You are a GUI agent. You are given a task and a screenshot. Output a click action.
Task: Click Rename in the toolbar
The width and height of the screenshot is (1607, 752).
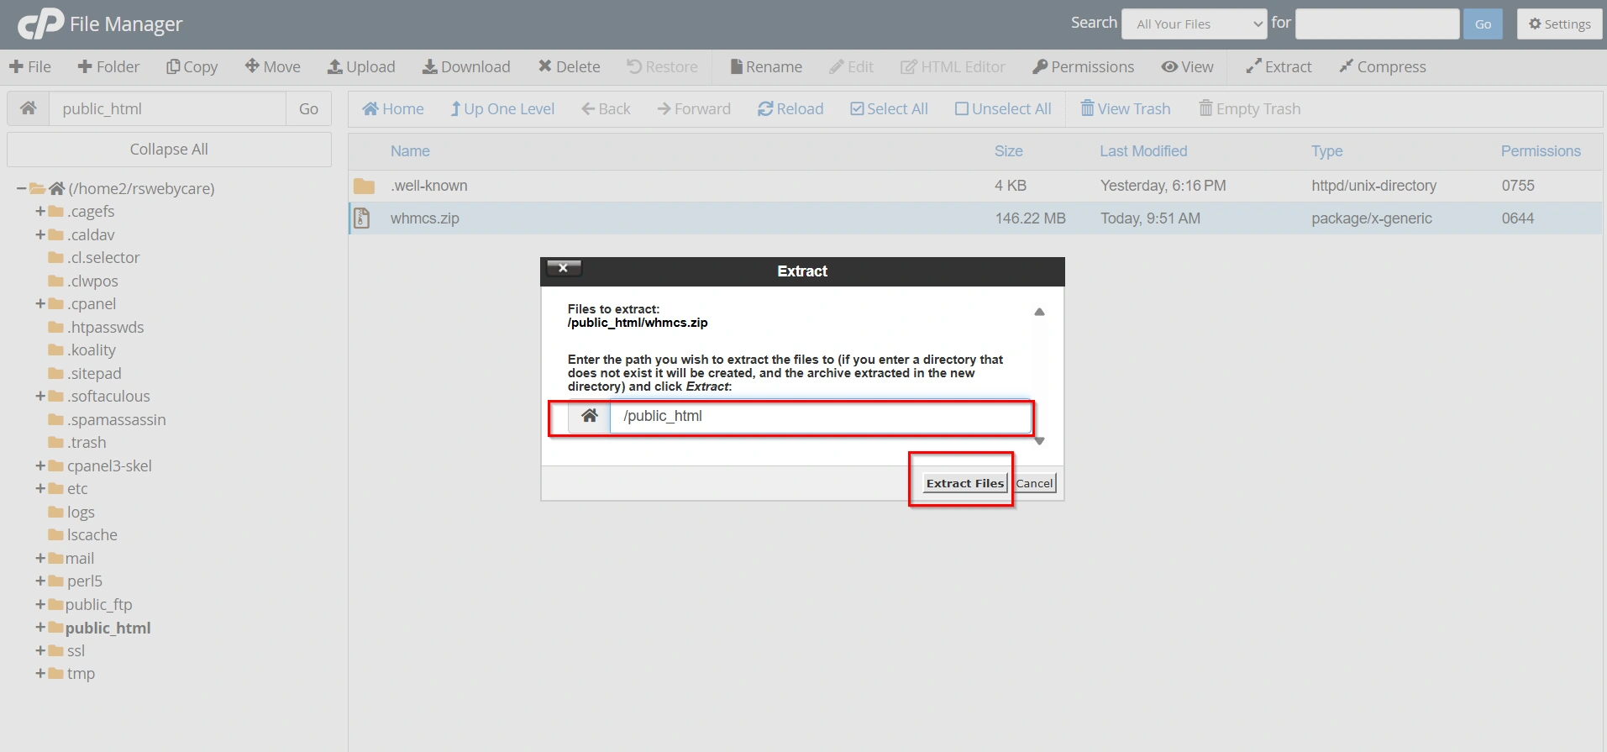766,66
